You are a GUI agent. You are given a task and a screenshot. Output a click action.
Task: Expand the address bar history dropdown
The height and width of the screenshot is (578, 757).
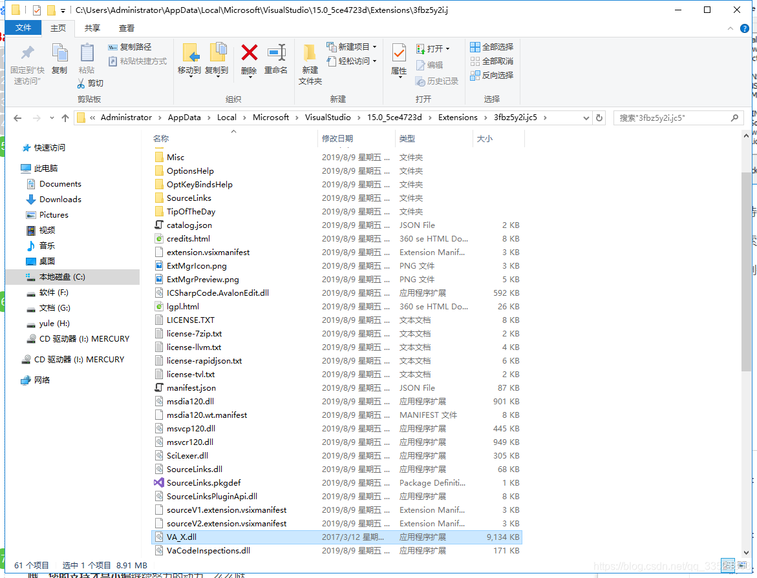pos(586,118)
